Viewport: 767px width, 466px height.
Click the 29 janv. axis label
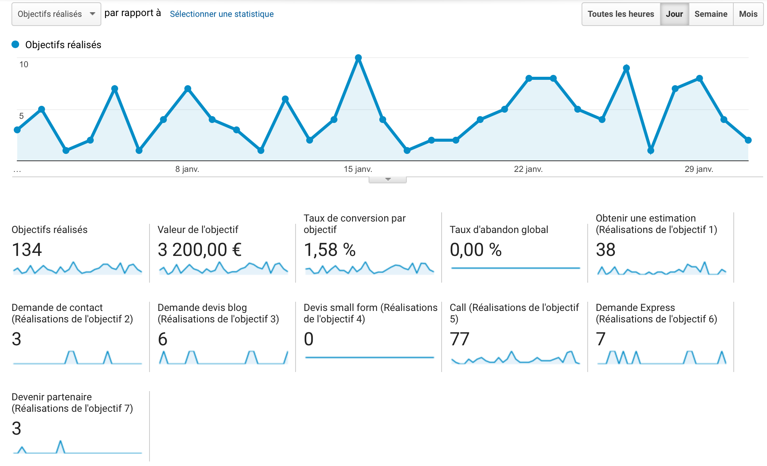click(x=699, y=169)
